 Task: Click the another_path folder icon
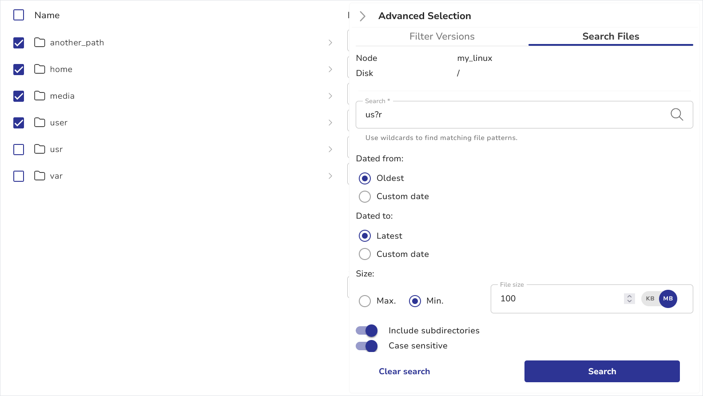[40, 43]
